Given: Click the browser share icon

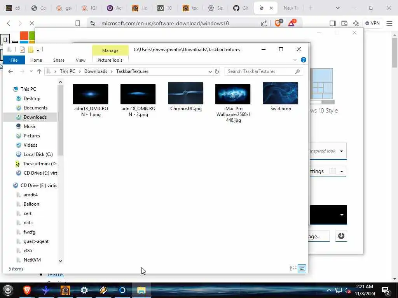Looking at the screenshot, I should coord(264,23).
